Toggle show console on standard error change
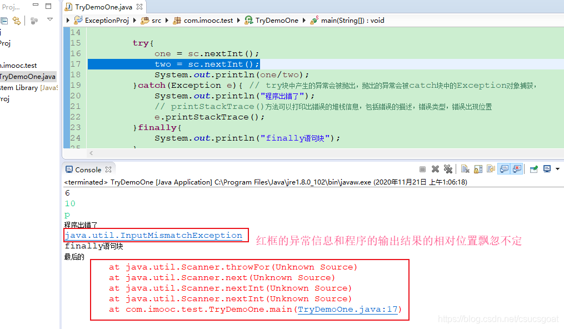Screen dimensions: 564x329 [515, 169]
